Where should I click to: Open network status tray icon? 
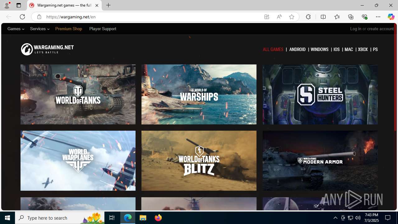coord(350,218)
